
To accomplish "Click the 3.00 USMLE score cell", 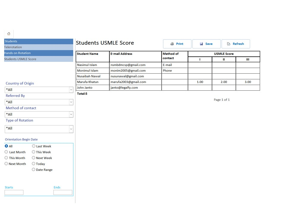I will click(248, 82).
